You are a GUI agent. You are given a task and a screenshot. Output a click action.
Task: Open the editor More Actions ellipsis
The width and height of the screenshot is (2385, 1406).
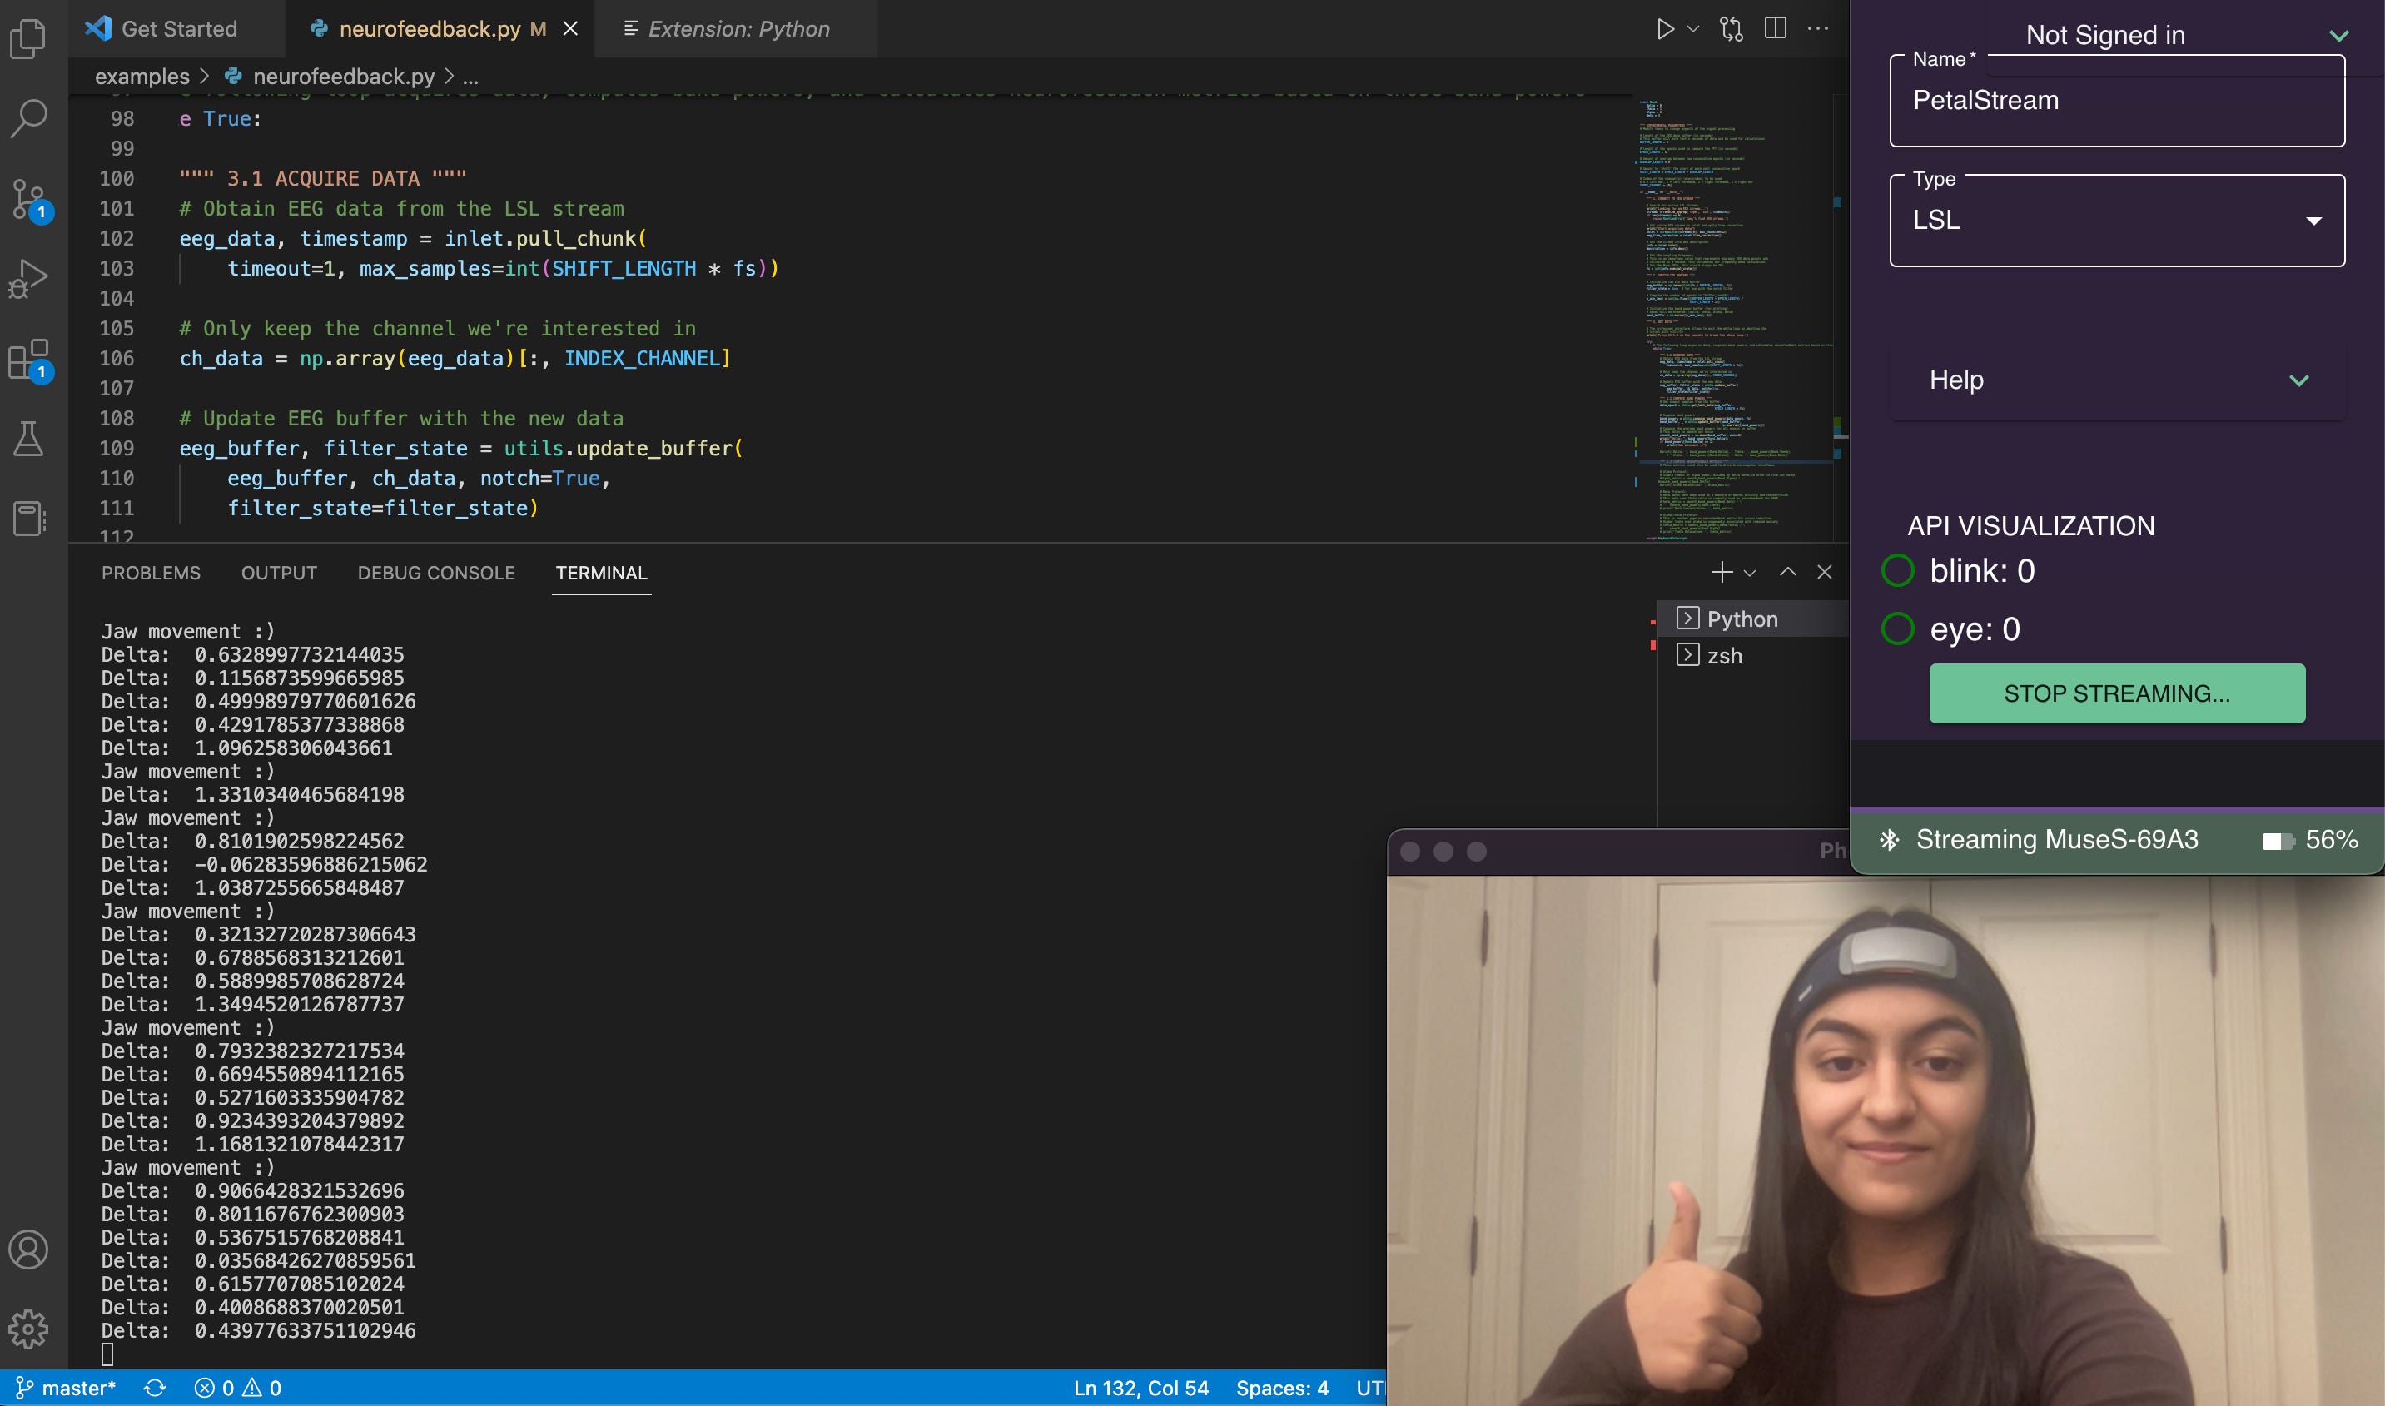pos(1817,28)
